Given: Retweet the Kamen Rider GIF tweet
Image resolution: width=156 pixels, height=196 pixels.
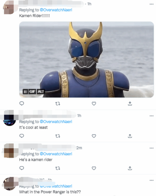Looking at the screenshot, I should [58, 103].
